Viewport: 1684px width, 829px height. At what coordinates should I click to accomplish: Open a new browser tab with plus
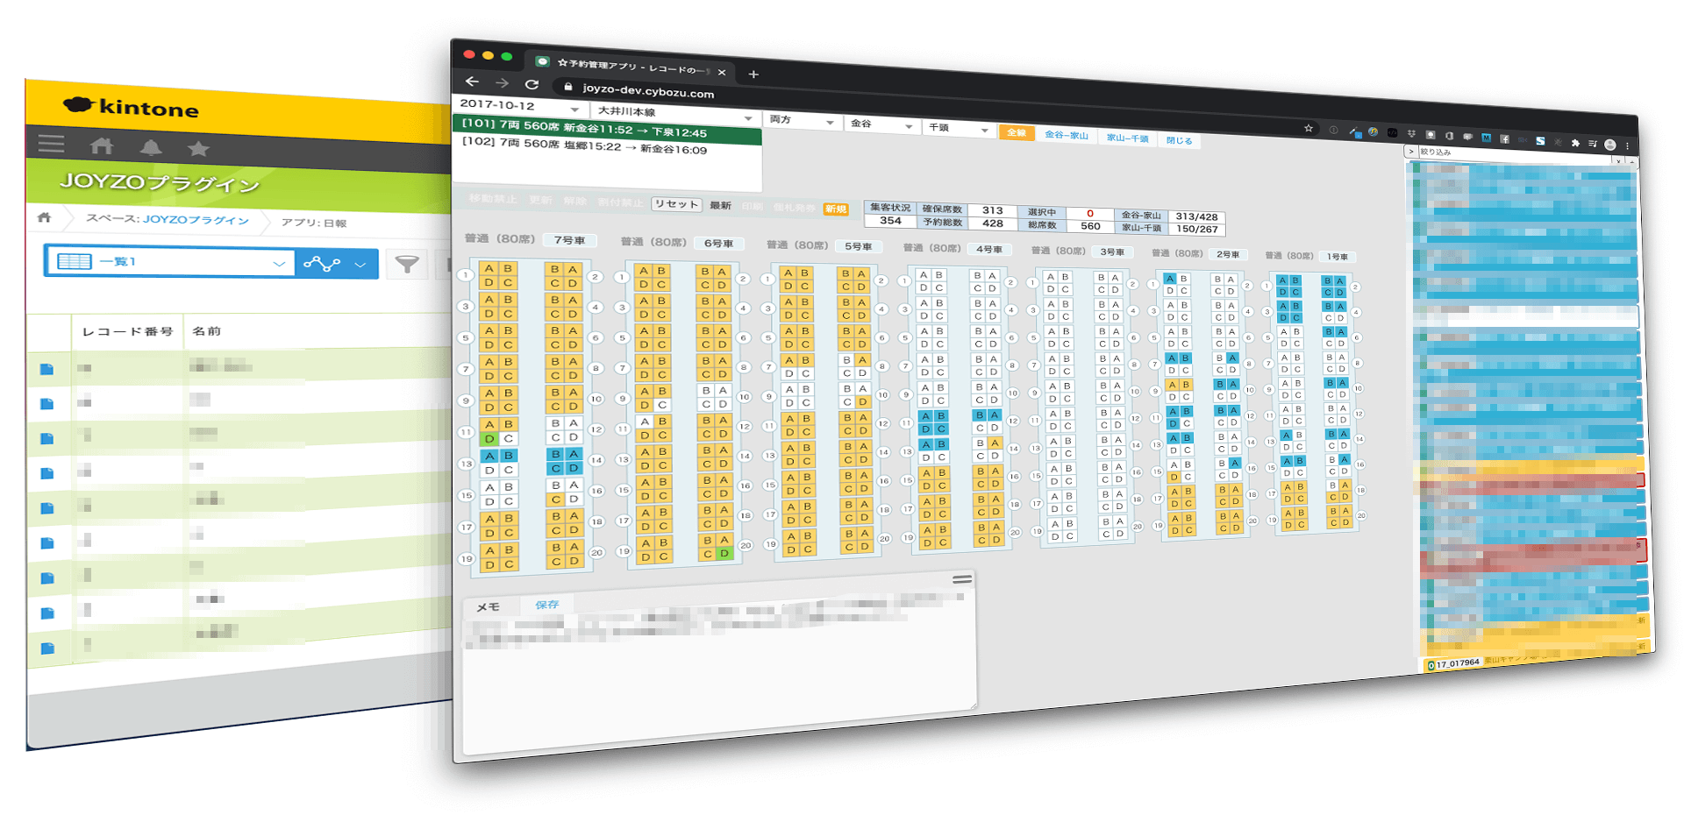point(753,74)
